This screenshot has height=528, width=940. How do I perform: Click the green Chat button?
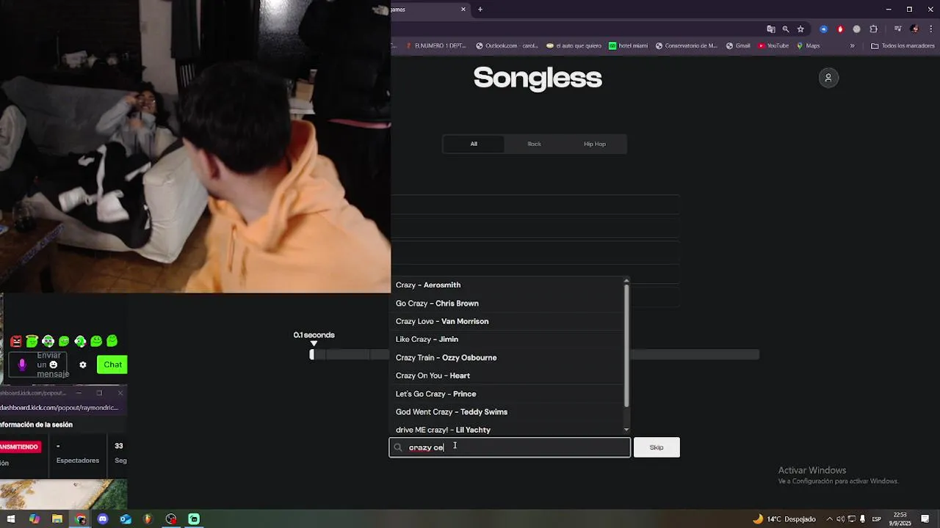click(112, 364)
